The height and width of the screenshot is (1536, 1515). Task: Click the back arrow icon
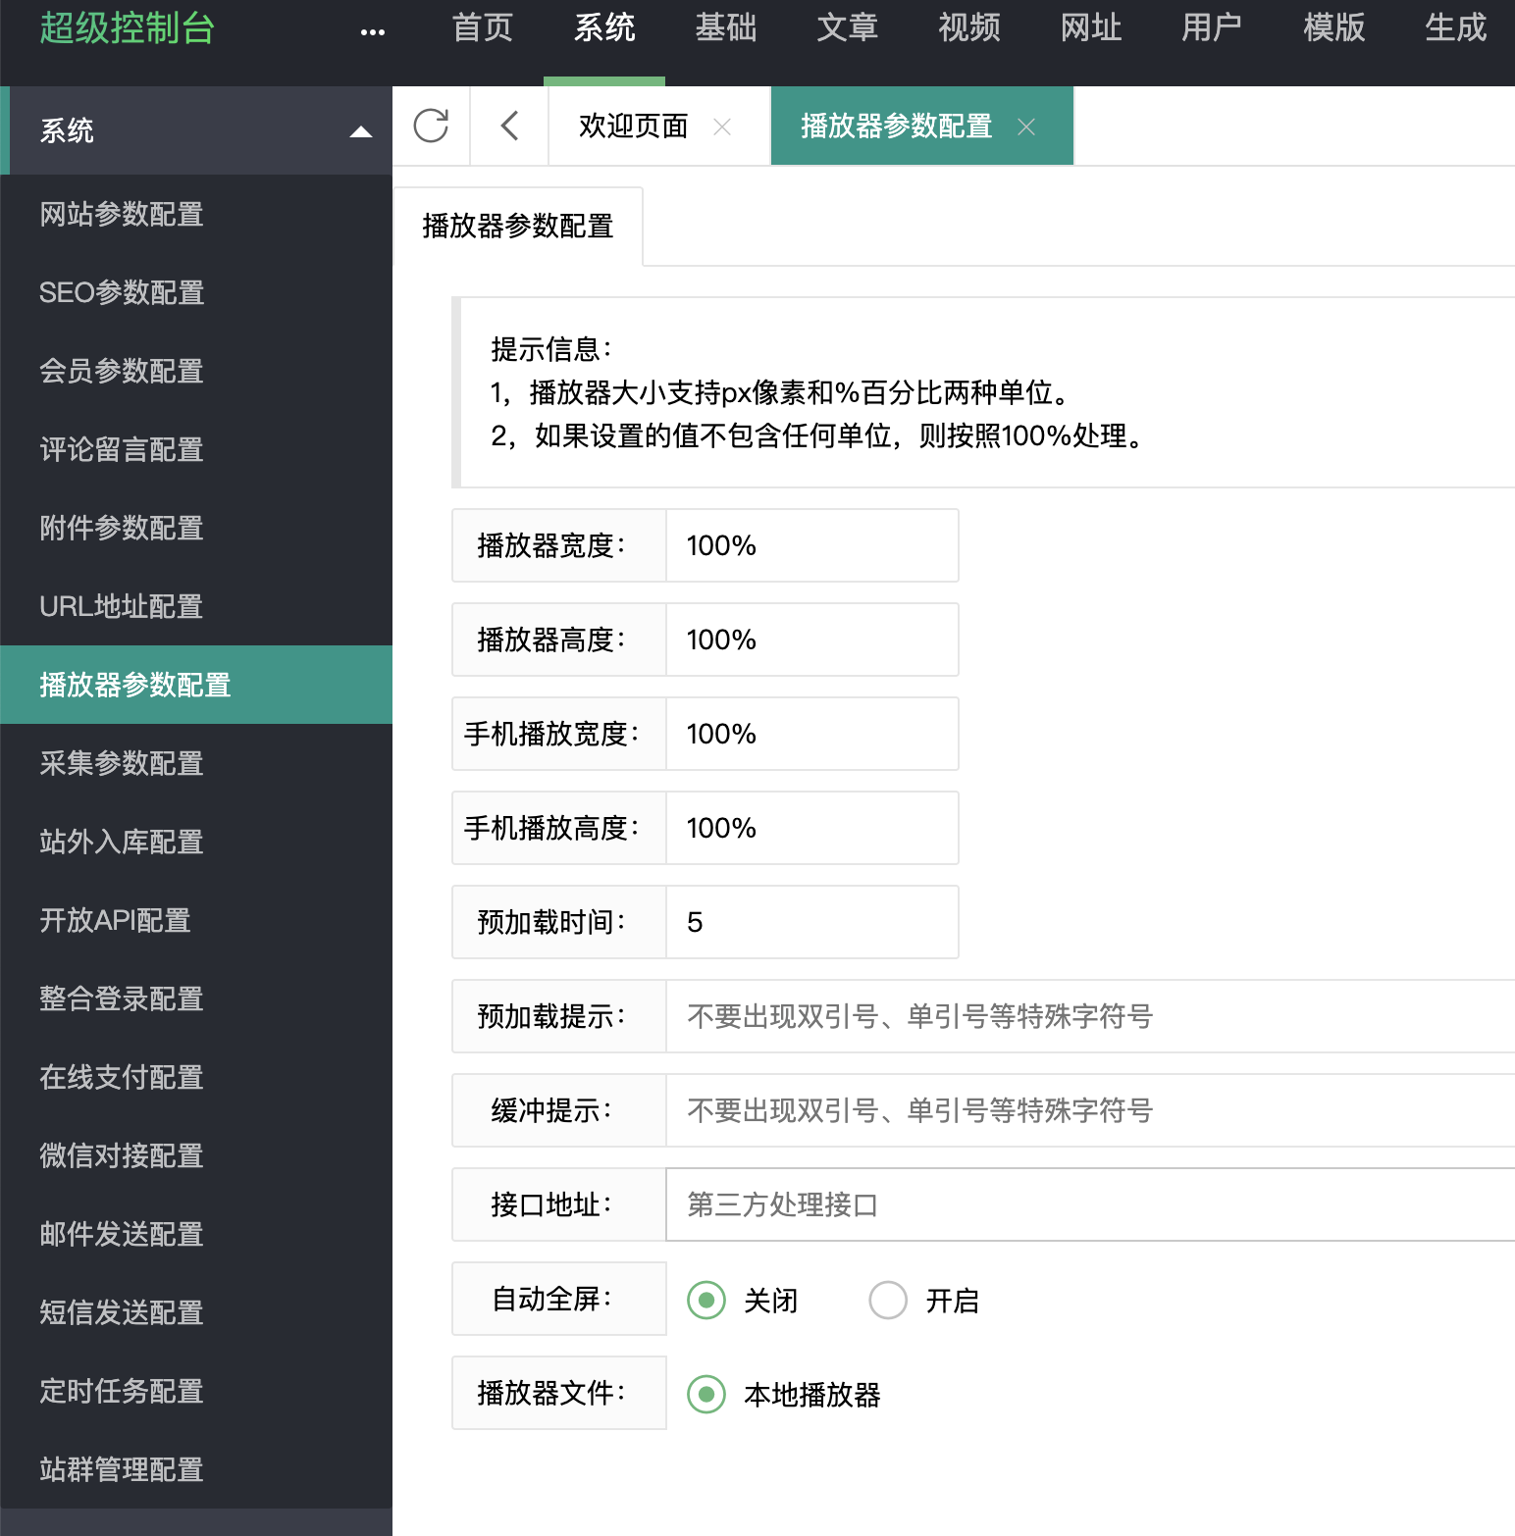click(x=509, y=126)
